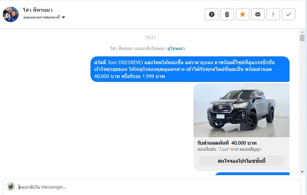
Task: Click the 15:21 timestamp
Action: click(x=150, y=38)
